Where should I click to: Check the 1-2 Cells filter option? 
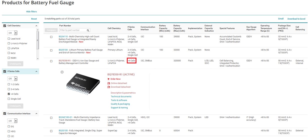tap(9, 85)
